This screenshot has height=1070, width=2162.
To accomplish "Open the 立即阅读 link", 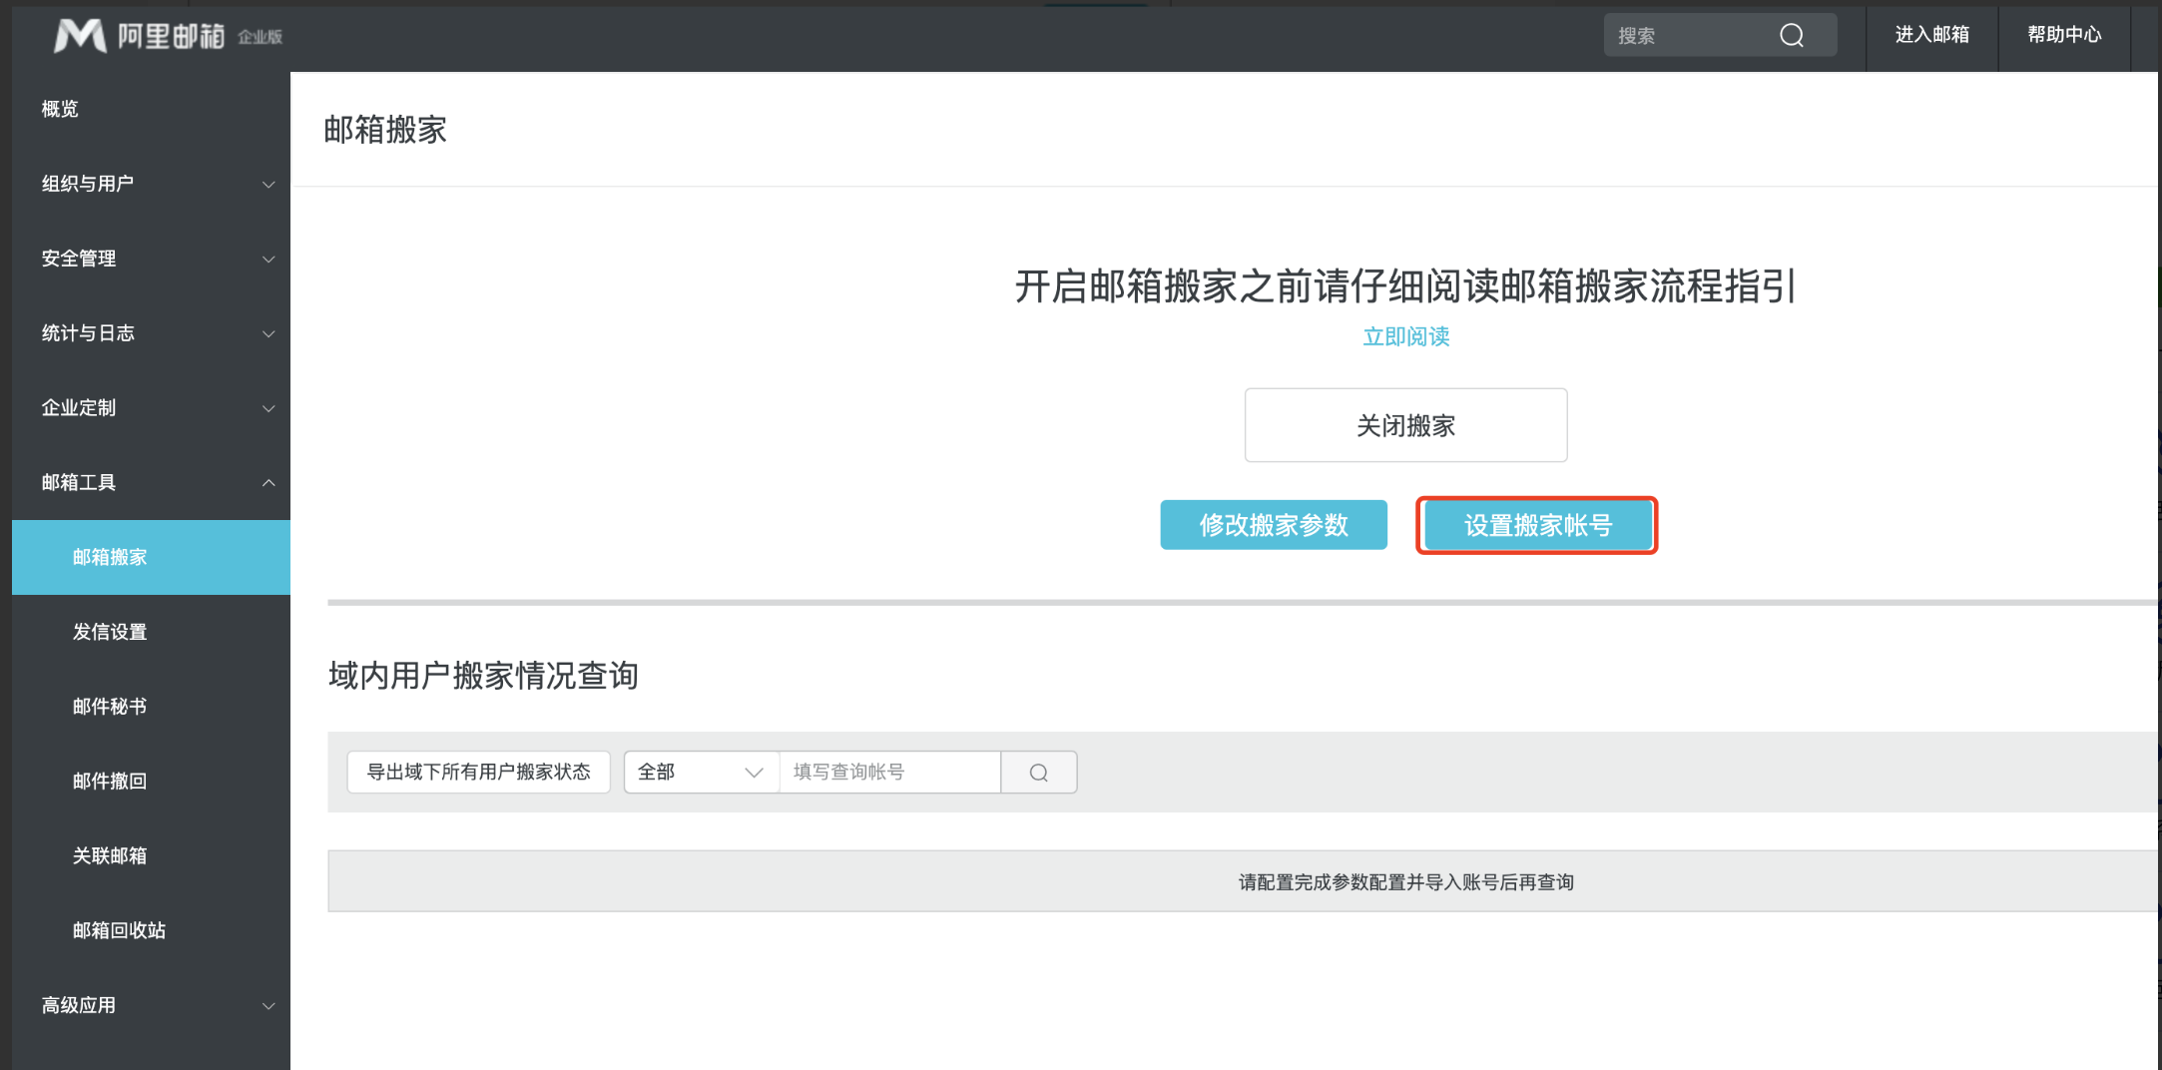I will (1406, 336).
